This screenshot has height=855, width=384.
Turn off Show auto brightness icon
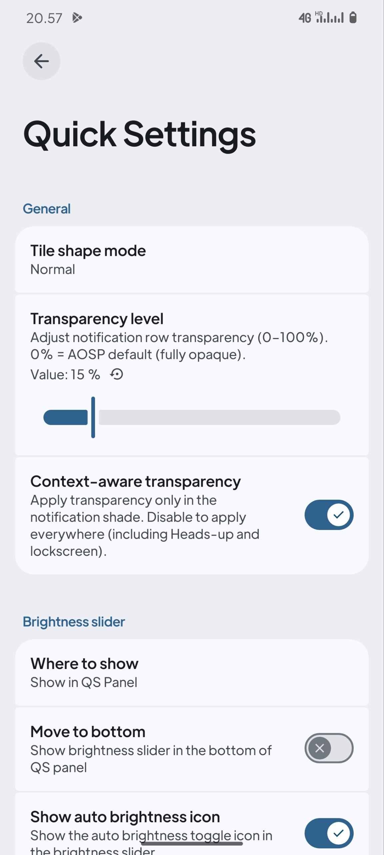[329, 833]
